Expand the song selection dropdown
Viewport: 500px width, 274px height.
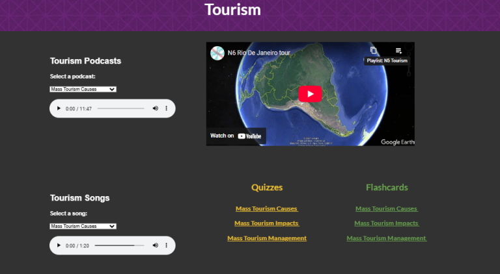pos(83,227)
